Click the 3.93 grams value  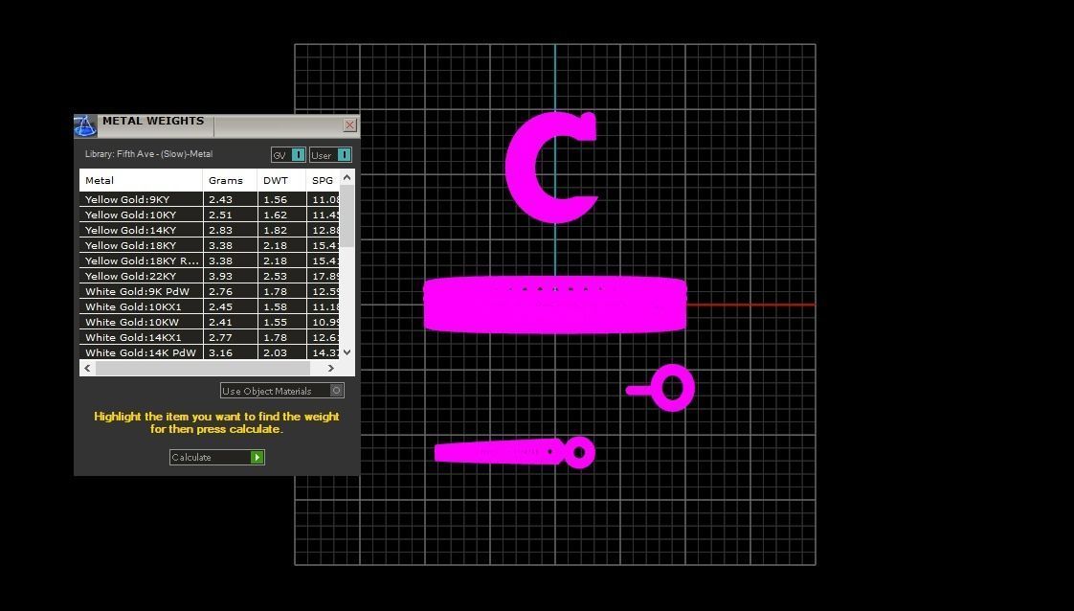coord(220,276)
